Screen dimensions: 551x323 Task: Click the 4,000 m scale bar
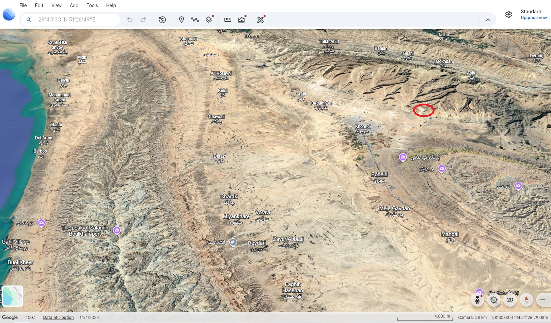[424, 318]
